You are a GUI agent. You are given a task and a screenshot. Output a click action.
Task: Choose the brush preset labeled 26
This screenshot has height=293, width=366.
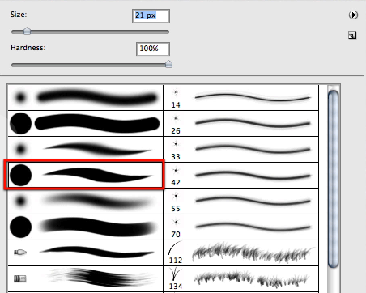[x=241, y=123]
